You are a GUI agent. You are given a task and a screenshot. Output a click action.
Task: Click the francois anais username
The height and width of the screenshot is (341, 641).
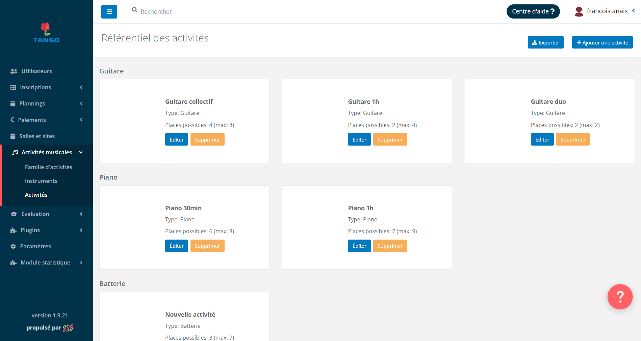(607, 11)
